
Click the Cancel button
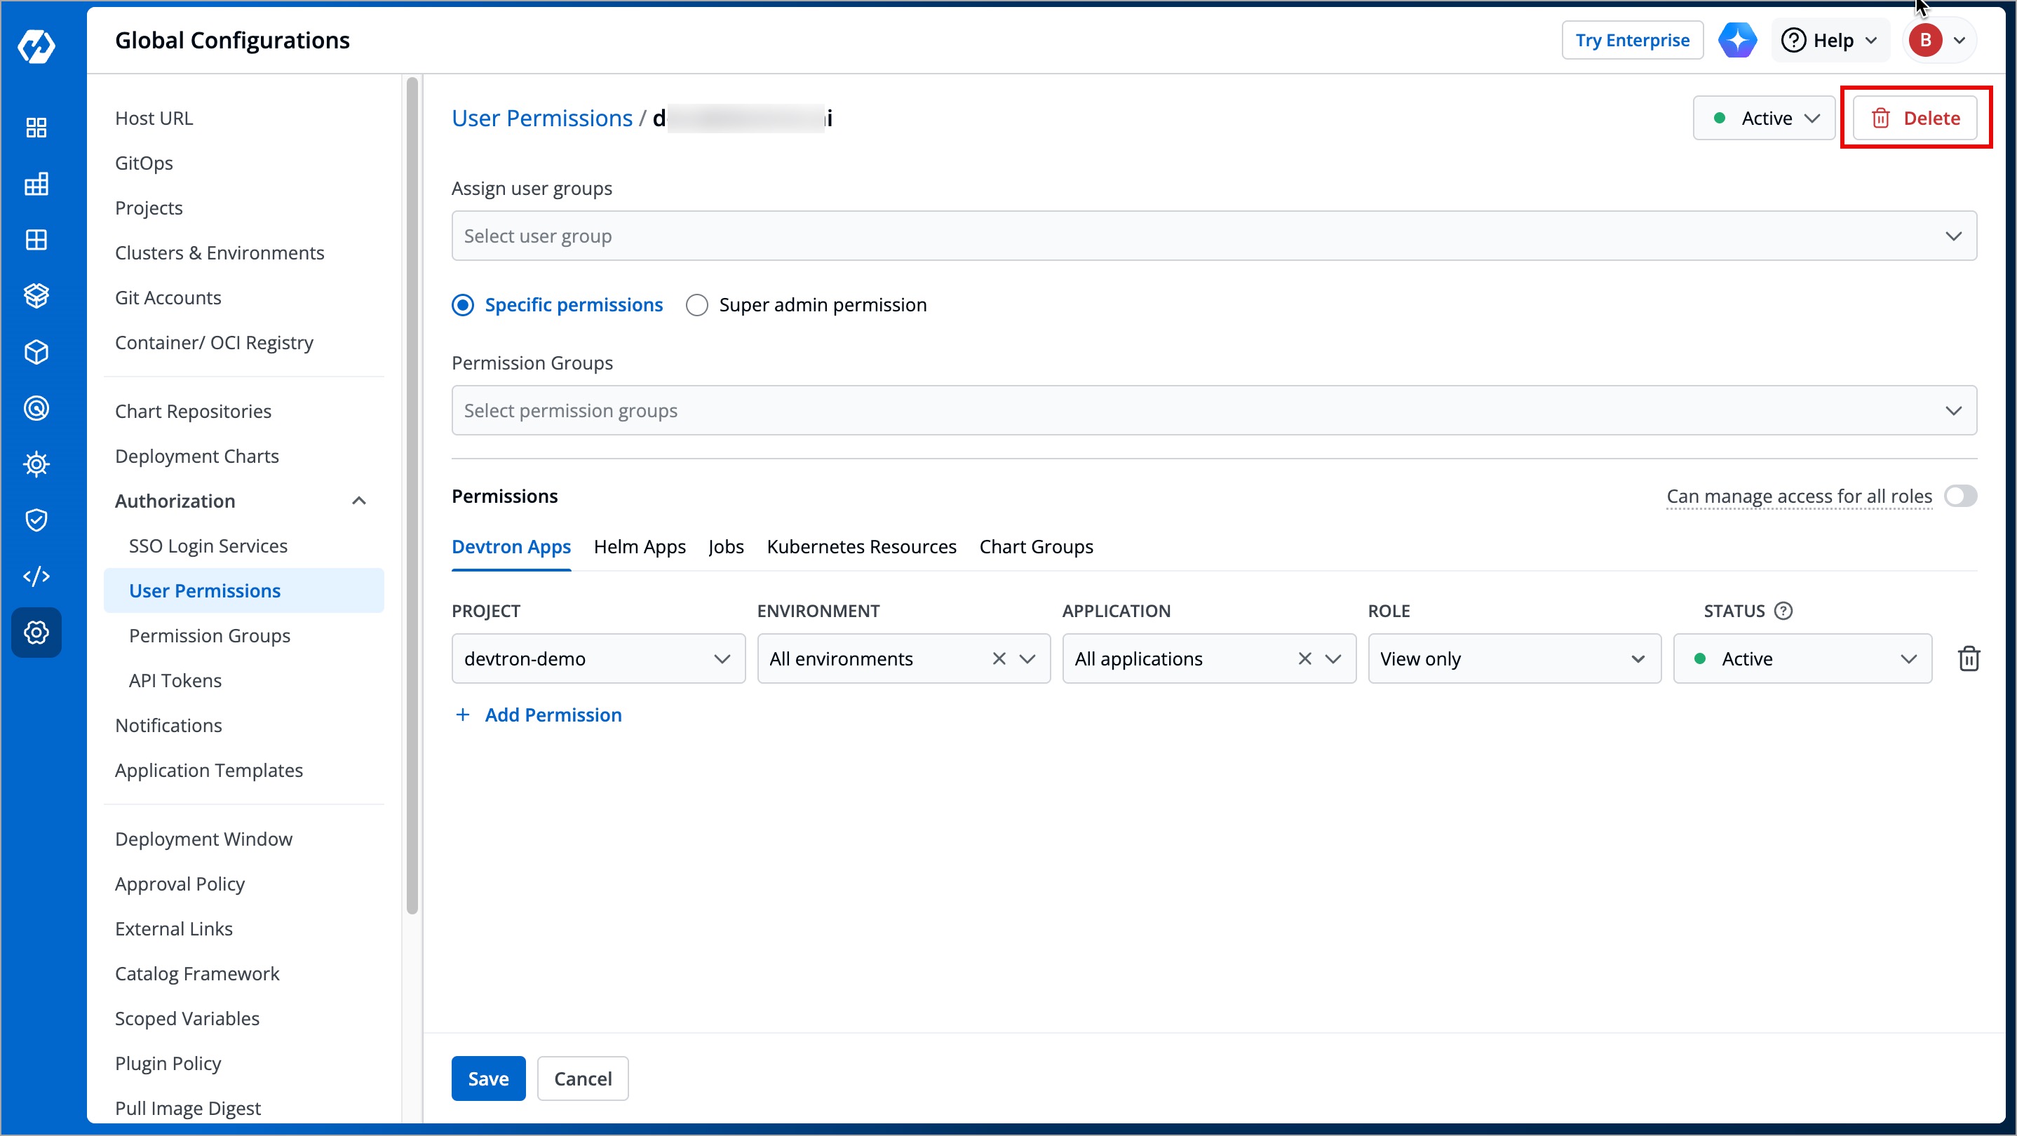(x=583, y=1078)
